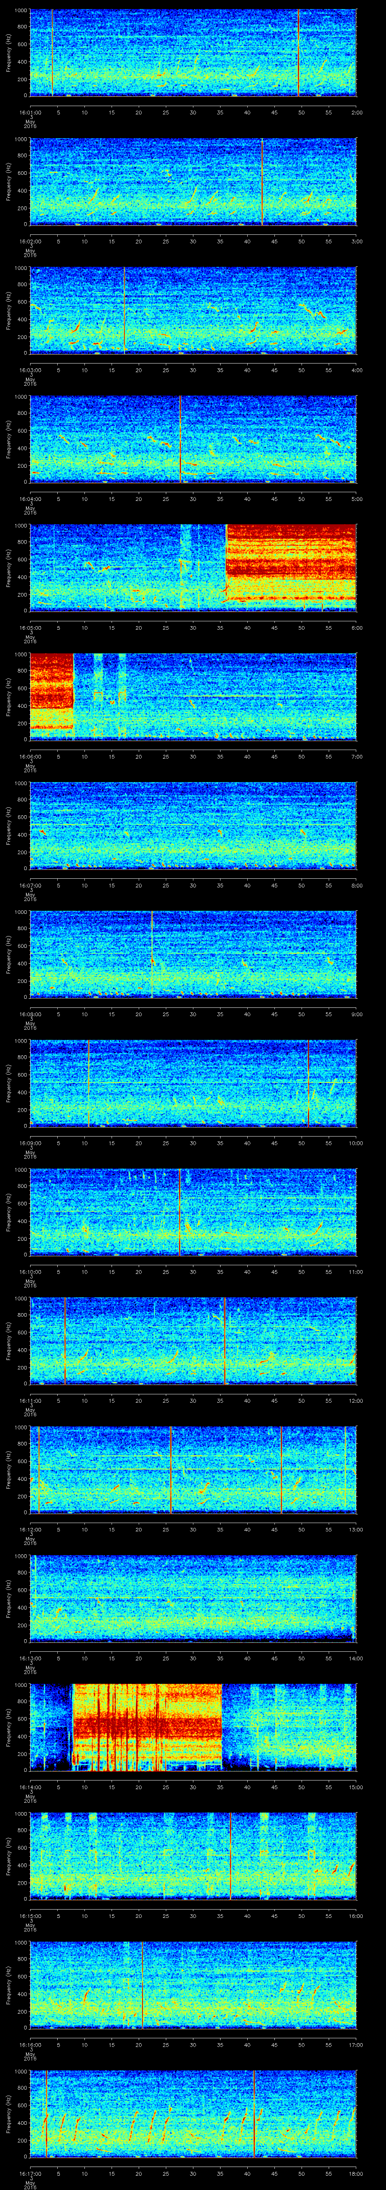Click the 16:09:00 start time label
The height and width of the screenshot is (2190, 386).
click(30, 1143)
